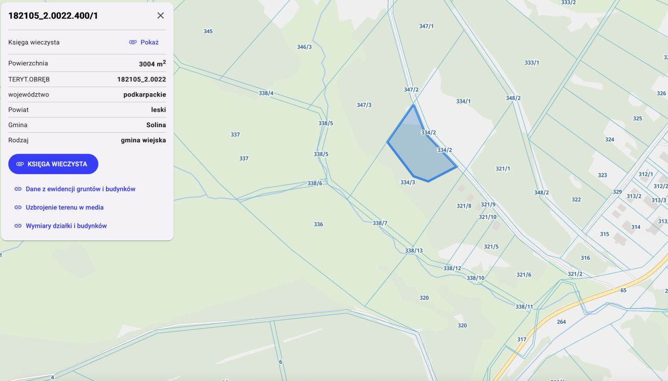Click the link icon before Wymiary działki i budynków
This screenshot has height=381, width=668.
tap(18, 226)
